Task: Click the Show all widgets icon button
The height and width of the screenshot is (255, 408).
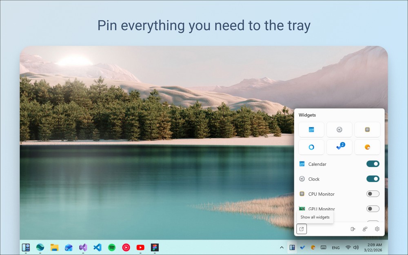Action: coord(301,229)
